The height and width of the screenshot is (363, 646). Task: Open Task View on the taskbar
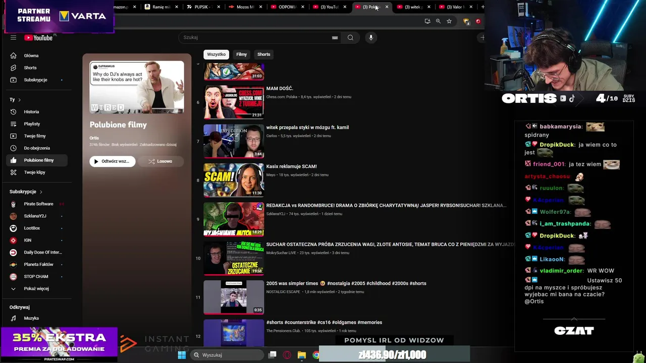tap(273, 355)
